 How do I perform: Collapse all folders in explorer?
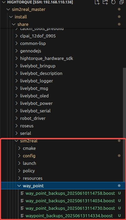coord(121,2)
